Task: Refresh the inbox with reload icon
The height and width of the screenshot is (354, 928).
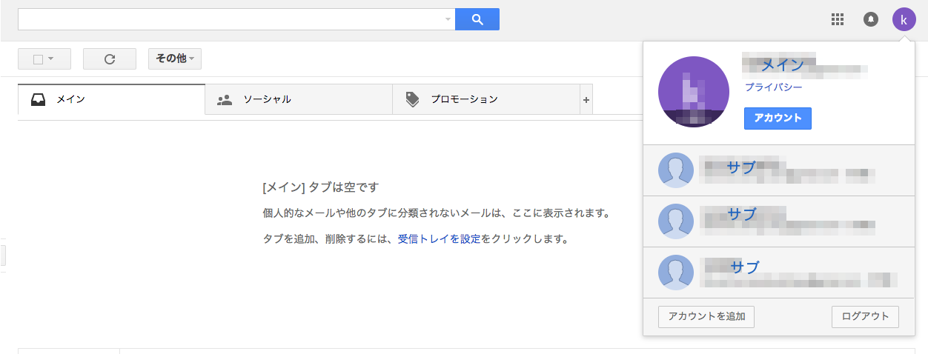Action: coord(110,59)
